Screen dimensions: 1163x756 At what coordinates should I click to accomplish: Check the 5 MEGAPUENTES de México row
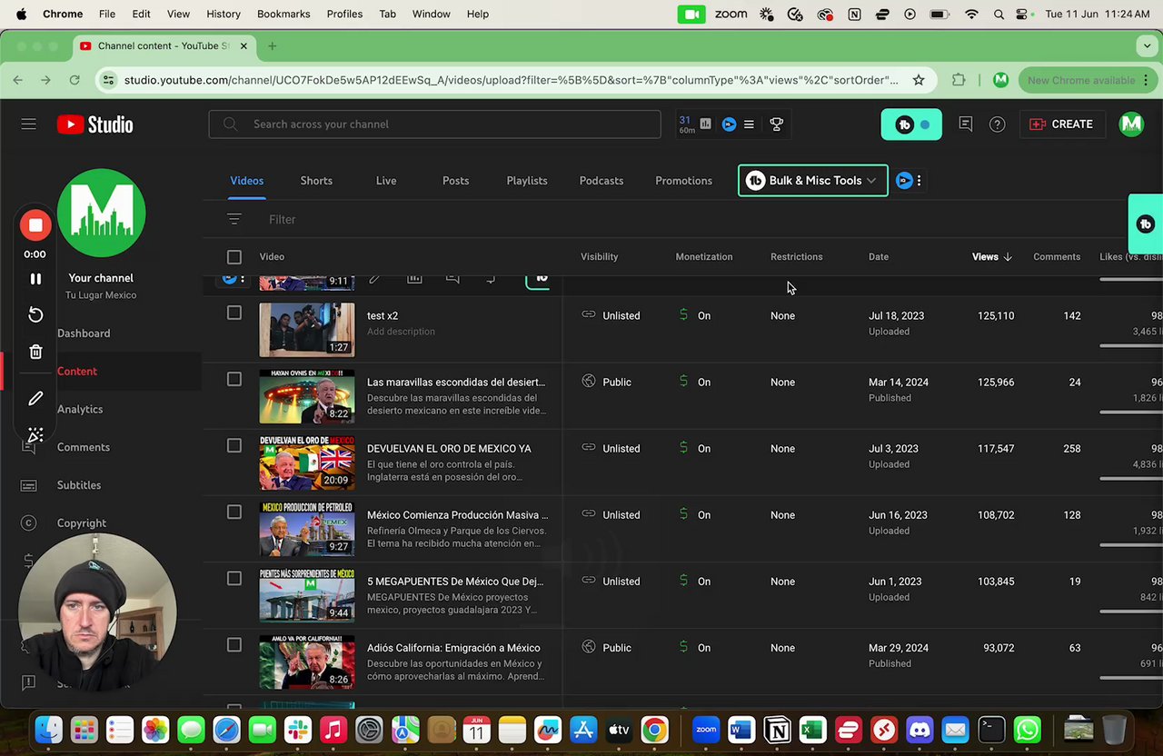234,578
